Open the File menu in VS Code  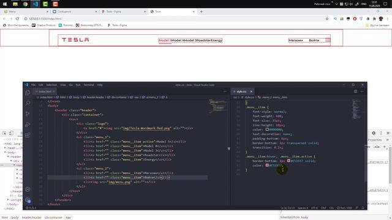click(x=33, y=85)
